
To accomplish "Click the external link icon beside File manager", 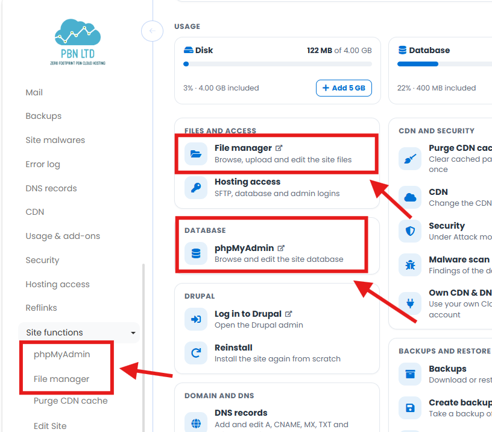I will click(279, 148).
